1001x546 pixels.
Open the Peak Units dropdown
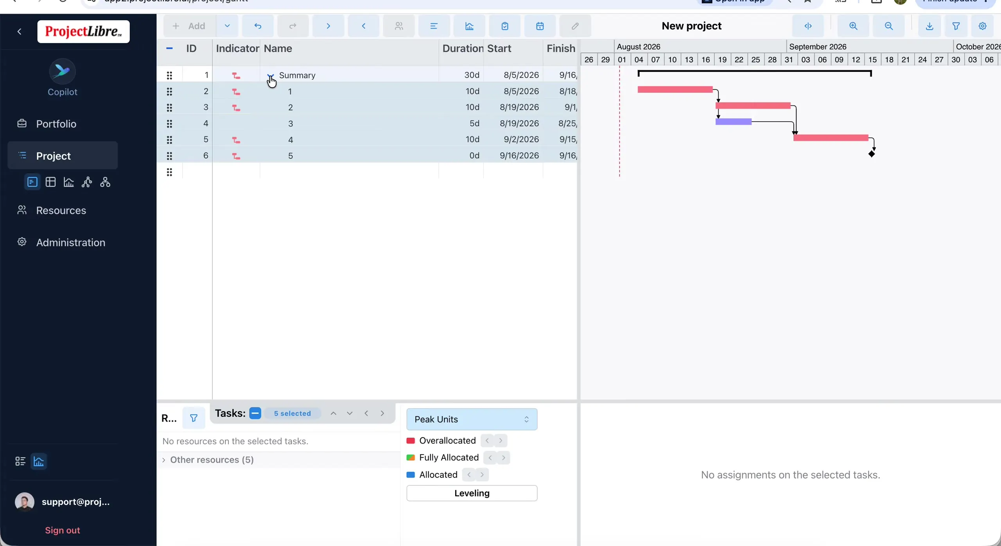pos(472,419)
